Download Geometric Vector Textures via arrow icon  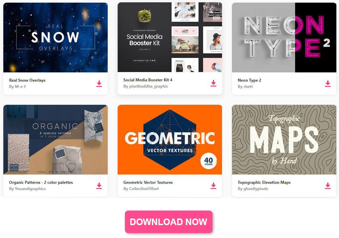click(213, 186)
